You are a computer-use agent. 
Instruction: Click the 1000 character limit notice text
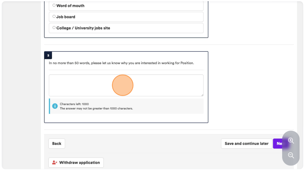[96, 108]
